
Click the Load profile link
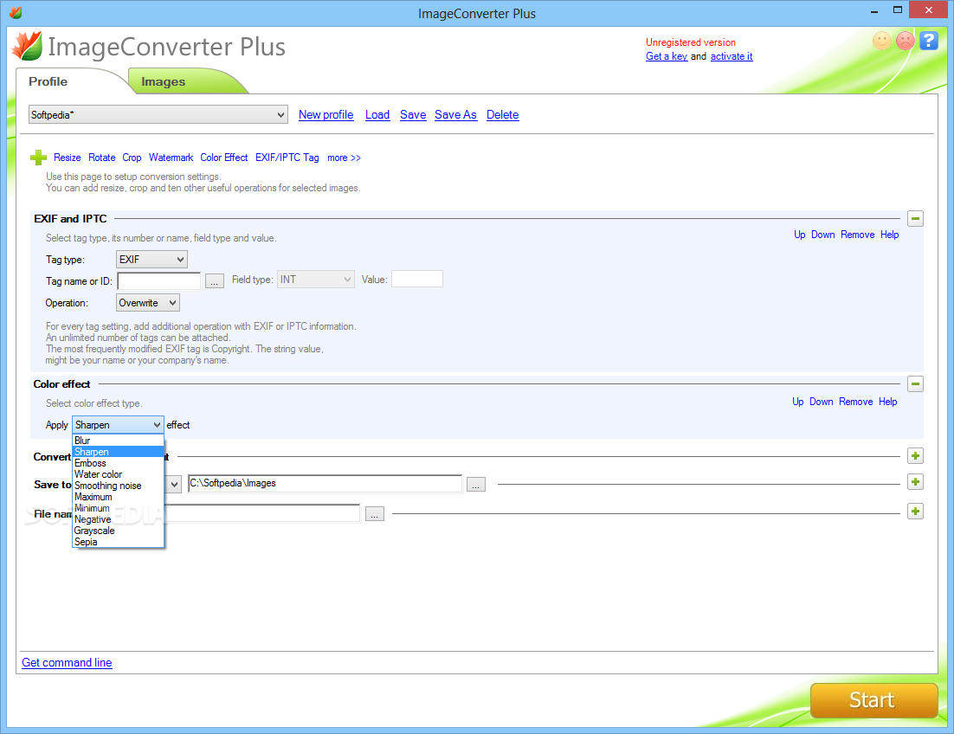[377, 114]
